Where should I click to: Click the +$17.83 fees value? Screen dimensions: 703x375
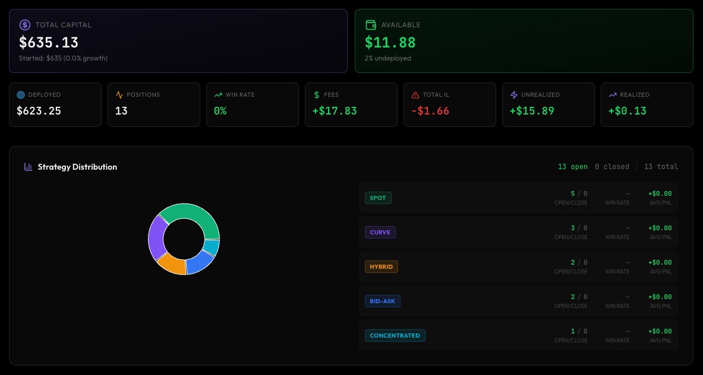(335, 111)
